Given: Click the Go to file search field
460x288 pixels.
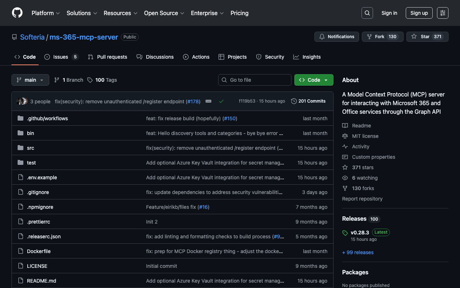Looking at the screenshot, I should [254, 80].
